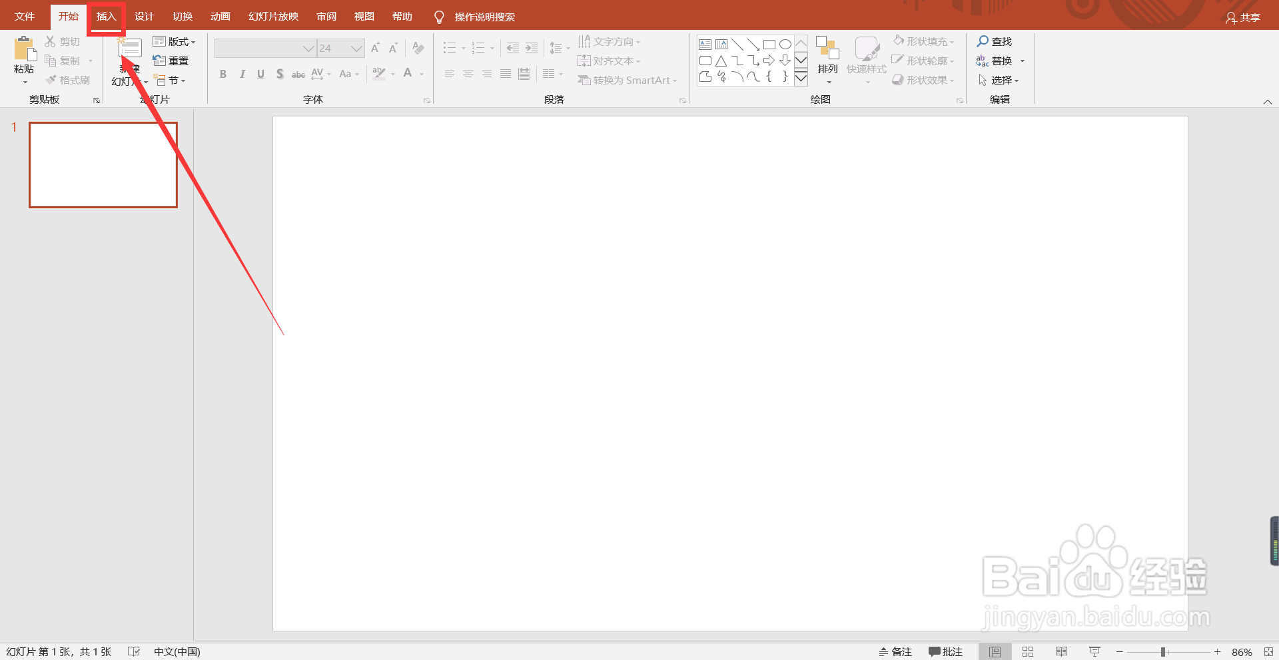This screenshot has height=660, width=1279.
Task: Open Quick Styles gallery
Action: [x=867, y=60]
